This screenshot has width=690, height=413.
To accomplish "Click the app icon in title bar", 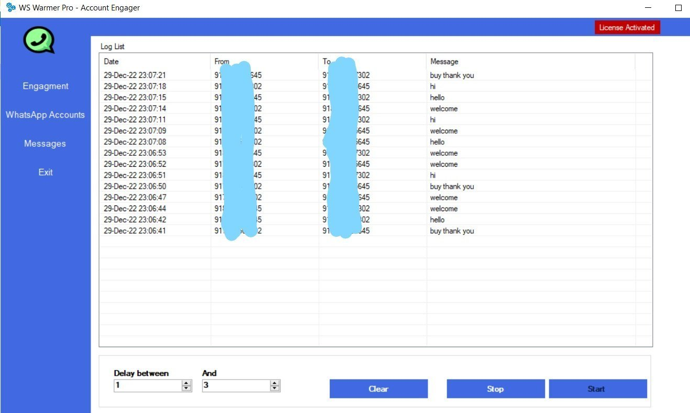I will [x=10, y=8].
